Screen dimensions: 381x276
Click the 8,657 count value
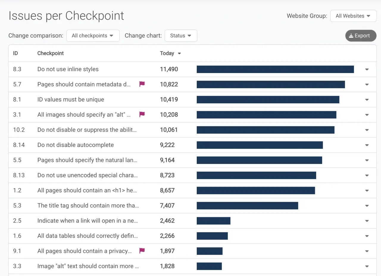click(167, 190)
